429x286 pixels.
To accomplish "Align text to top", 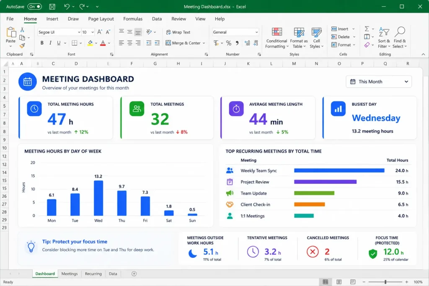I will point(121,32).
